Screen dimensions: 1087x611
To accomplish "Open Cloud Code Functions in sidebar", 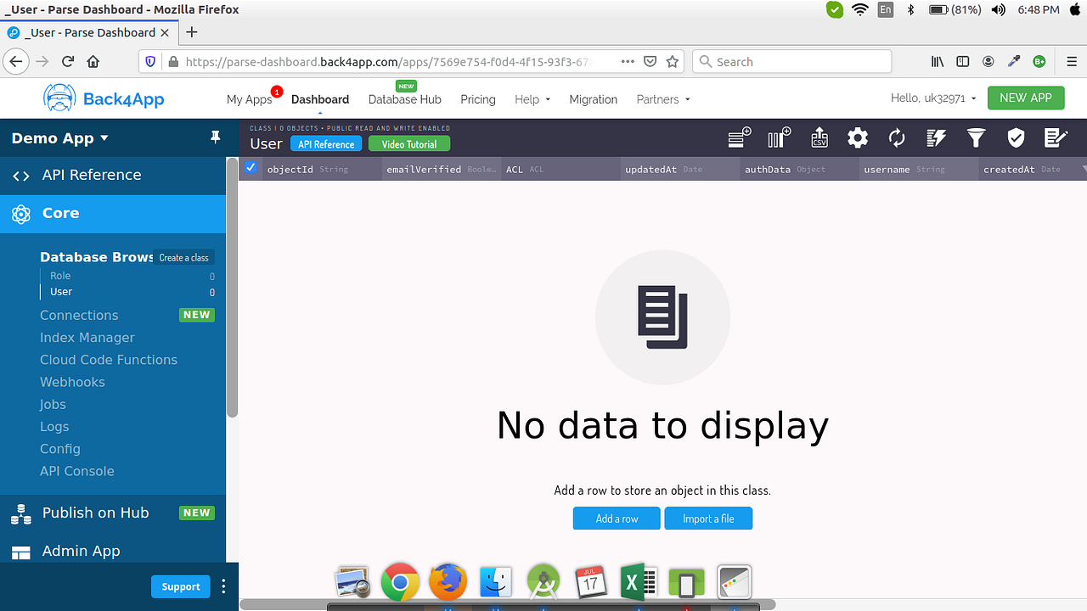I will point(109,360).
